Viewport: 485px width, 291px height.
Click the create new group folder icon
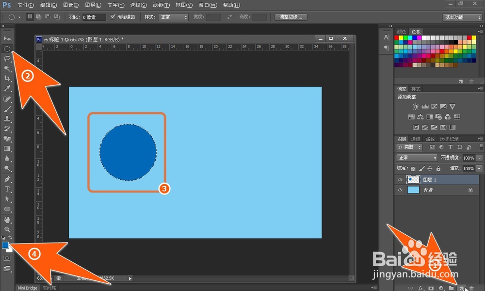[x=451, y=288]
